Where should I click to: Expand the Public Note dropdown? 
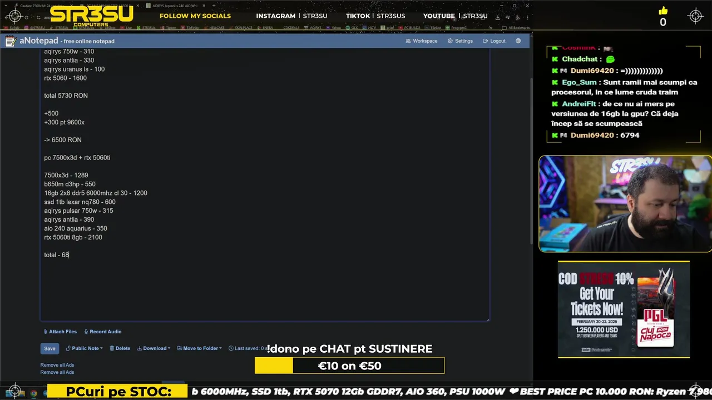84,348
